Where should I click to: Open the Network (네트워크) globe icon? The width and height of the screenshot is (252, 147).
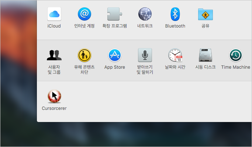pyautogui.click(x=145, y=14)
